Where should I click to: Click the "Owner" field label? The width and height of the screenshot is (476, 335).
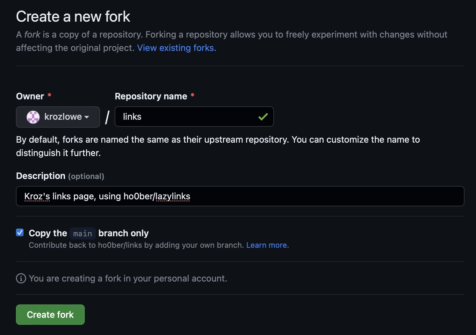click(30, 96)
